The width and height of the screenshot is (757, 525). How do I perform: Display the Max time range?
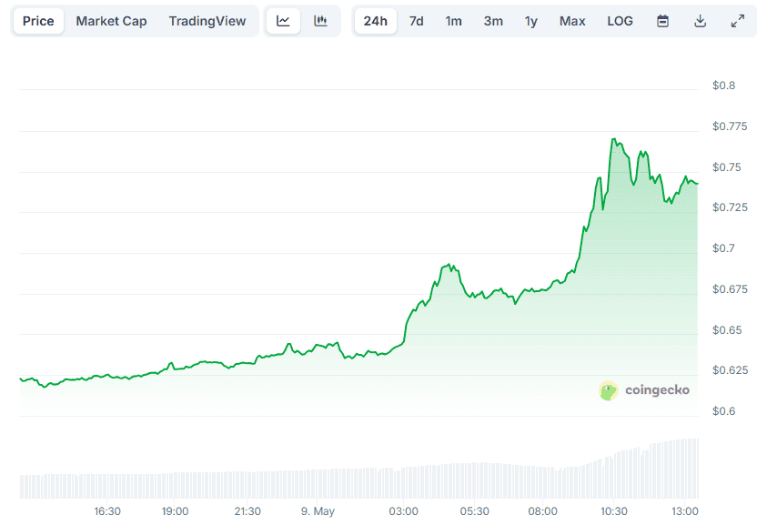tap(572, 21)
